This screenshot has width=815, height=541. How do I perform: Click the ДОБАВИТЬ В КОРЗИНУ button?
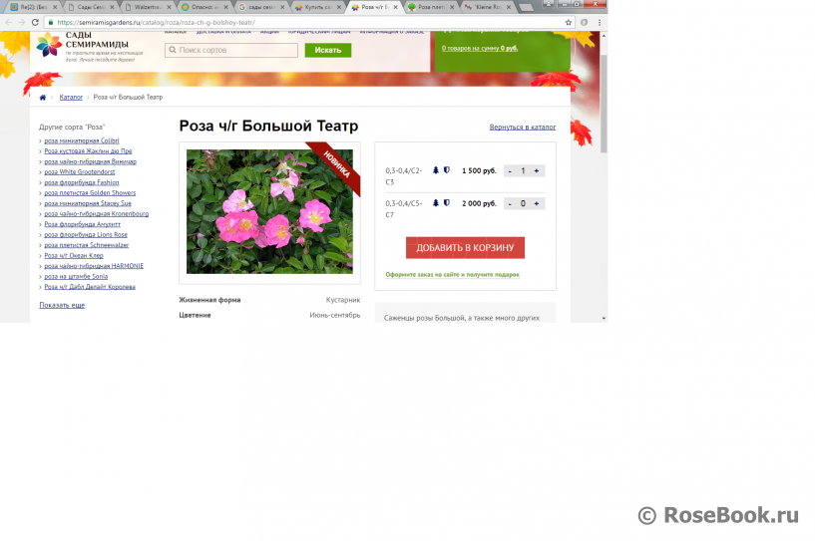click(x=465, y=248)
